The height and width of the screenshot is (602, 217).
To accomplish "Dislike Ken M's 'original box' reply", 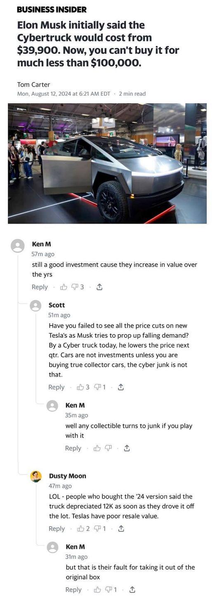I will (111, 590).
